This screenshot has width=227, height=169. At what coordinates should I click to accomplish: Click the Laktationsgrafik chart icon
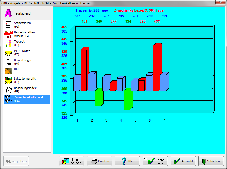coord(8,81)
